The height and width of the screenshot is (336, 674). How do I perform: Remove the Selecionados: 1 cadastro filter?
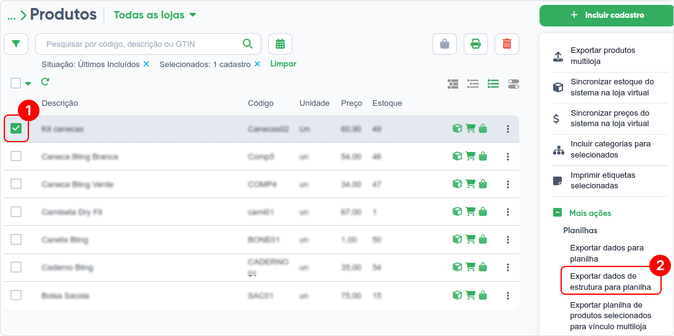[257, 65]
